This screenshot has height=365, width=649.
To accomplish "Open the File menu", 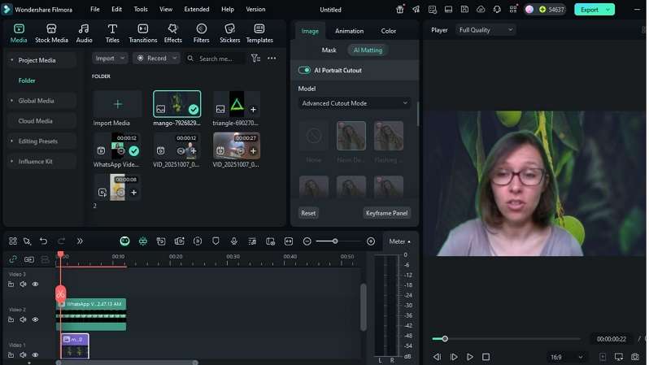I will click(95, 9).
